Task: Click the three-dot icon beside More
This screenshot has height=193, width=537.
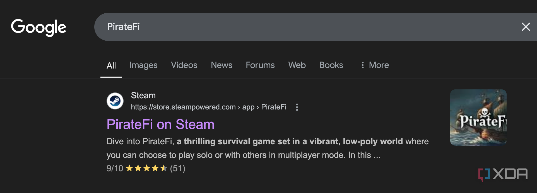Action: [x=363, y=65]
